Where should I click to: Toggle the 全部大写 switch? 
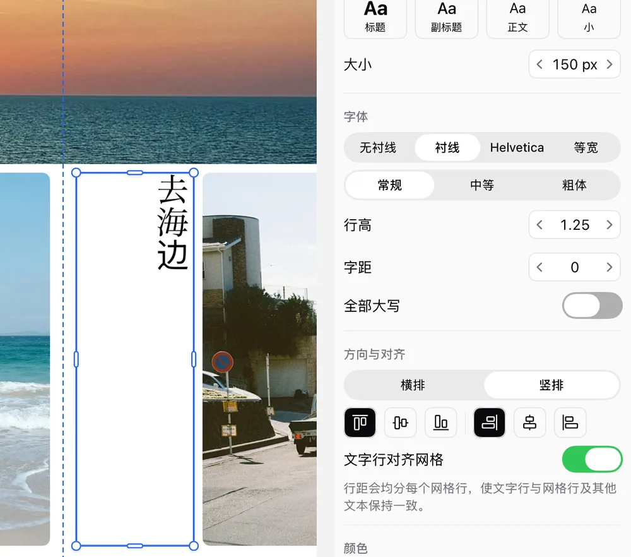(592, 305)
